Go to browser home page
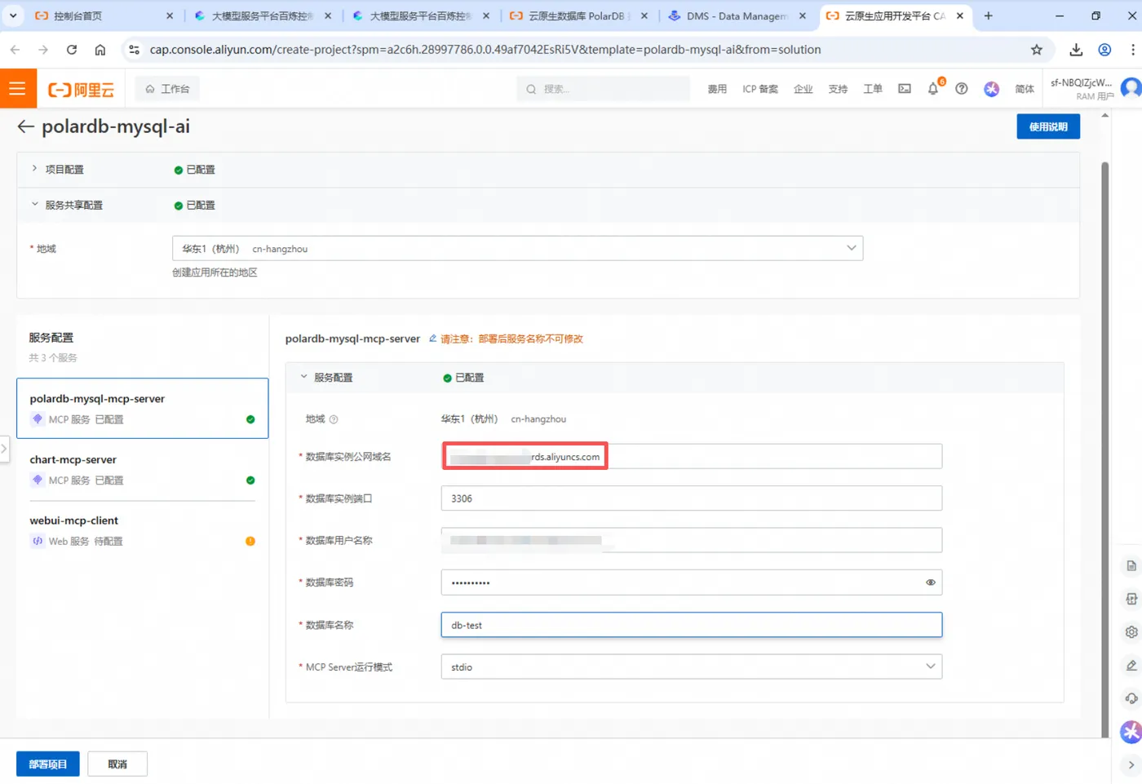Image resolution: width=1142 pixels, height=784 pixels. [x=100, y=50]
